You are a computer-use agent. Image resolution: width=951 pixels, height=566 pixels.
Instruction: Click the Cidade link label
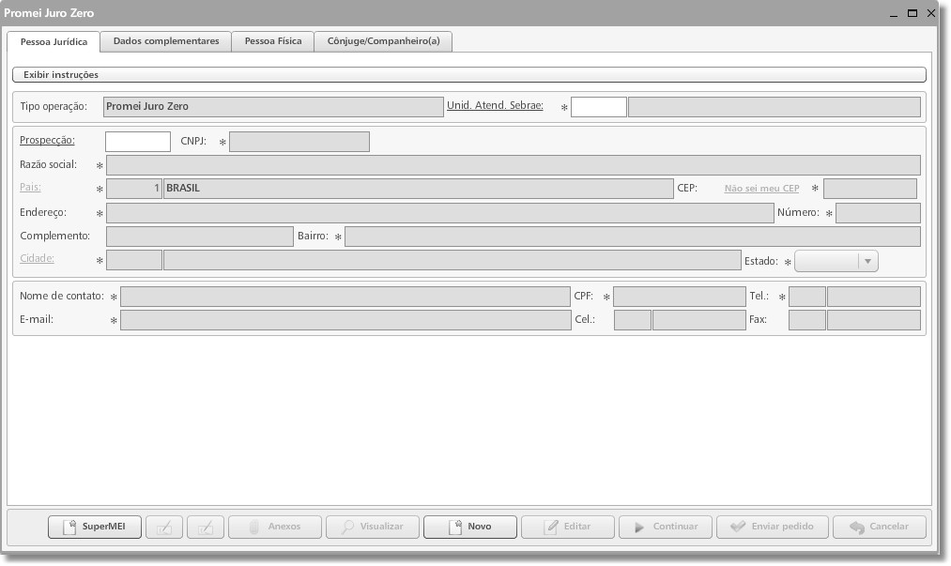(x=37, y=258)
